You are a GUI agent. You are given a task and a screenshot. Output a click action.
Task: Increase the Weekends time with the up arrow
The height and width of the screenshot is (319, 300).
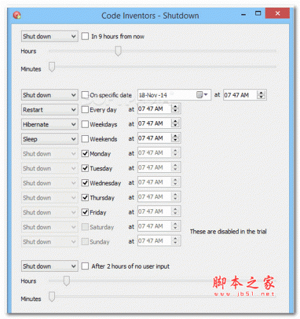coord(175,136)
